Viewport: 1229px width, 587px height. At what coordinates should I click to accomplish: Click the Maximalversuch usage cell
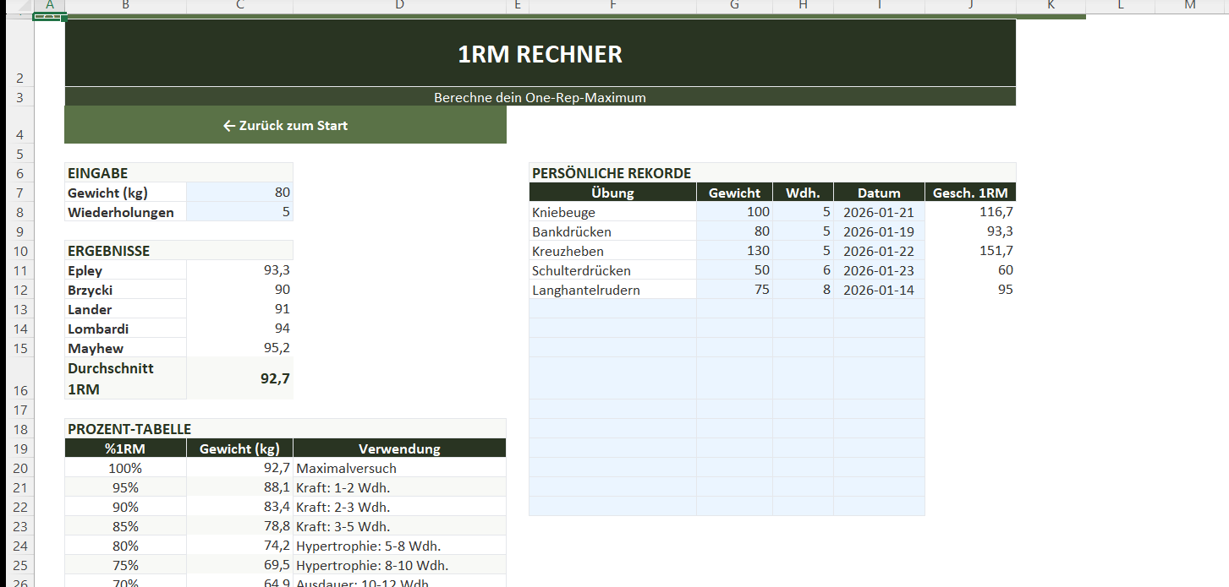tap(399, 468)
